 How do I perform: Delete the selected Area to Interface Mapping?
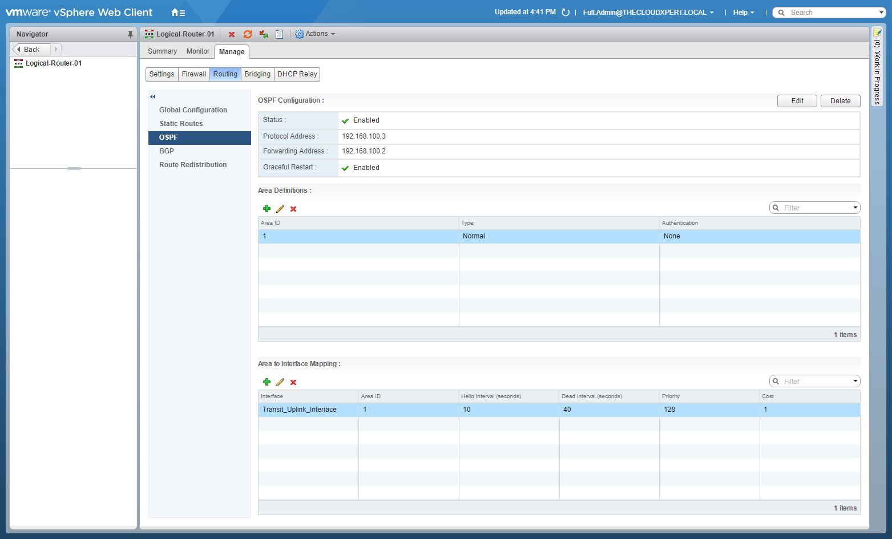pos(293,382)
